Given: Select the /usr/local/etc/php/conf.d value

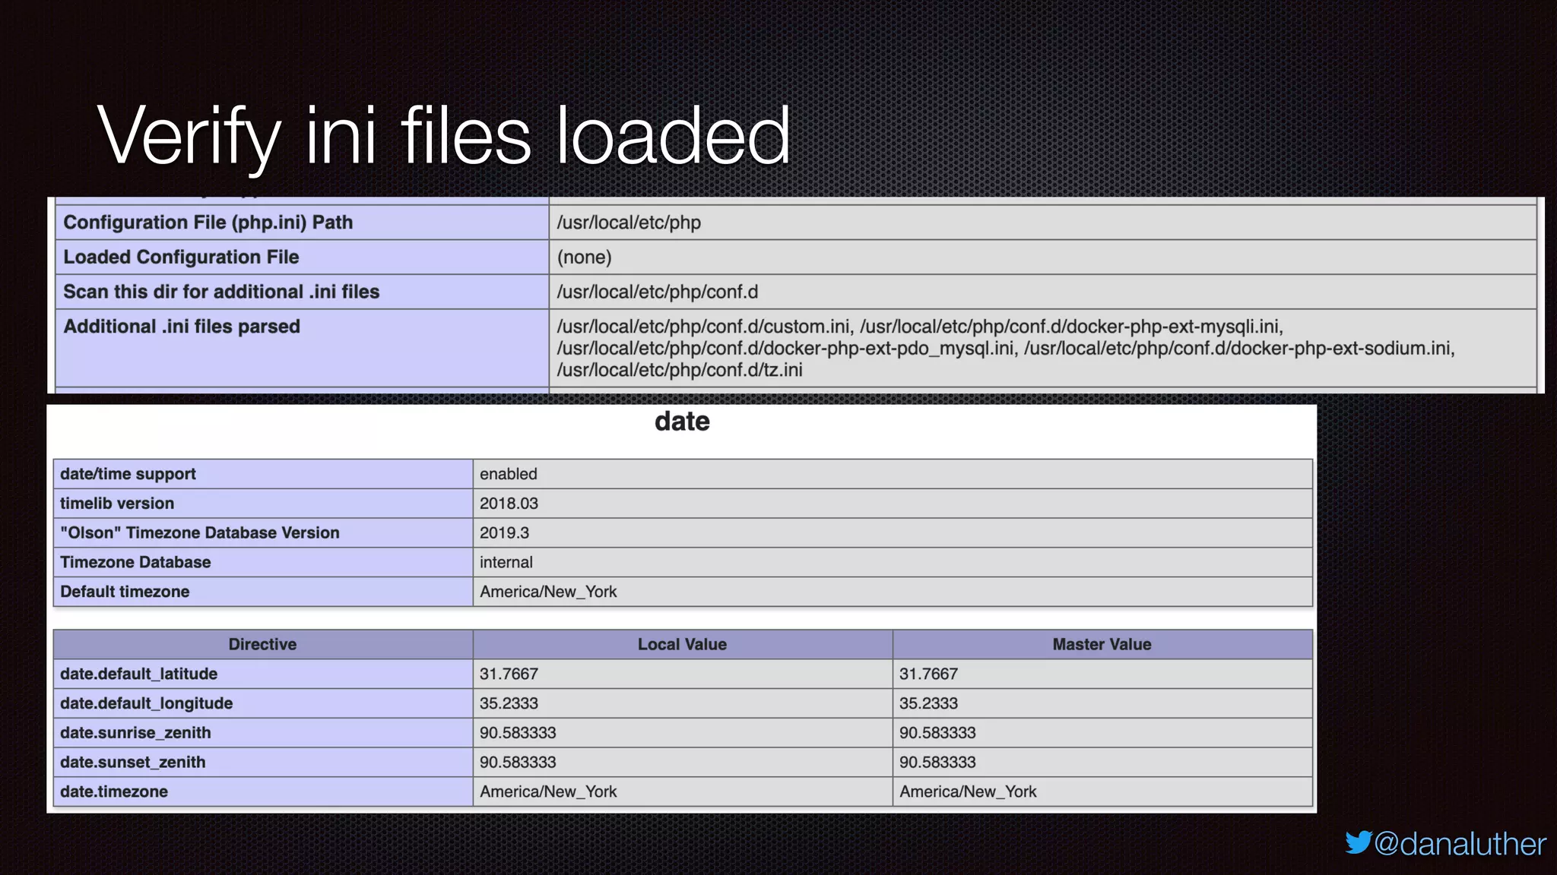Looking at the screenshot, I should [657, 292].
